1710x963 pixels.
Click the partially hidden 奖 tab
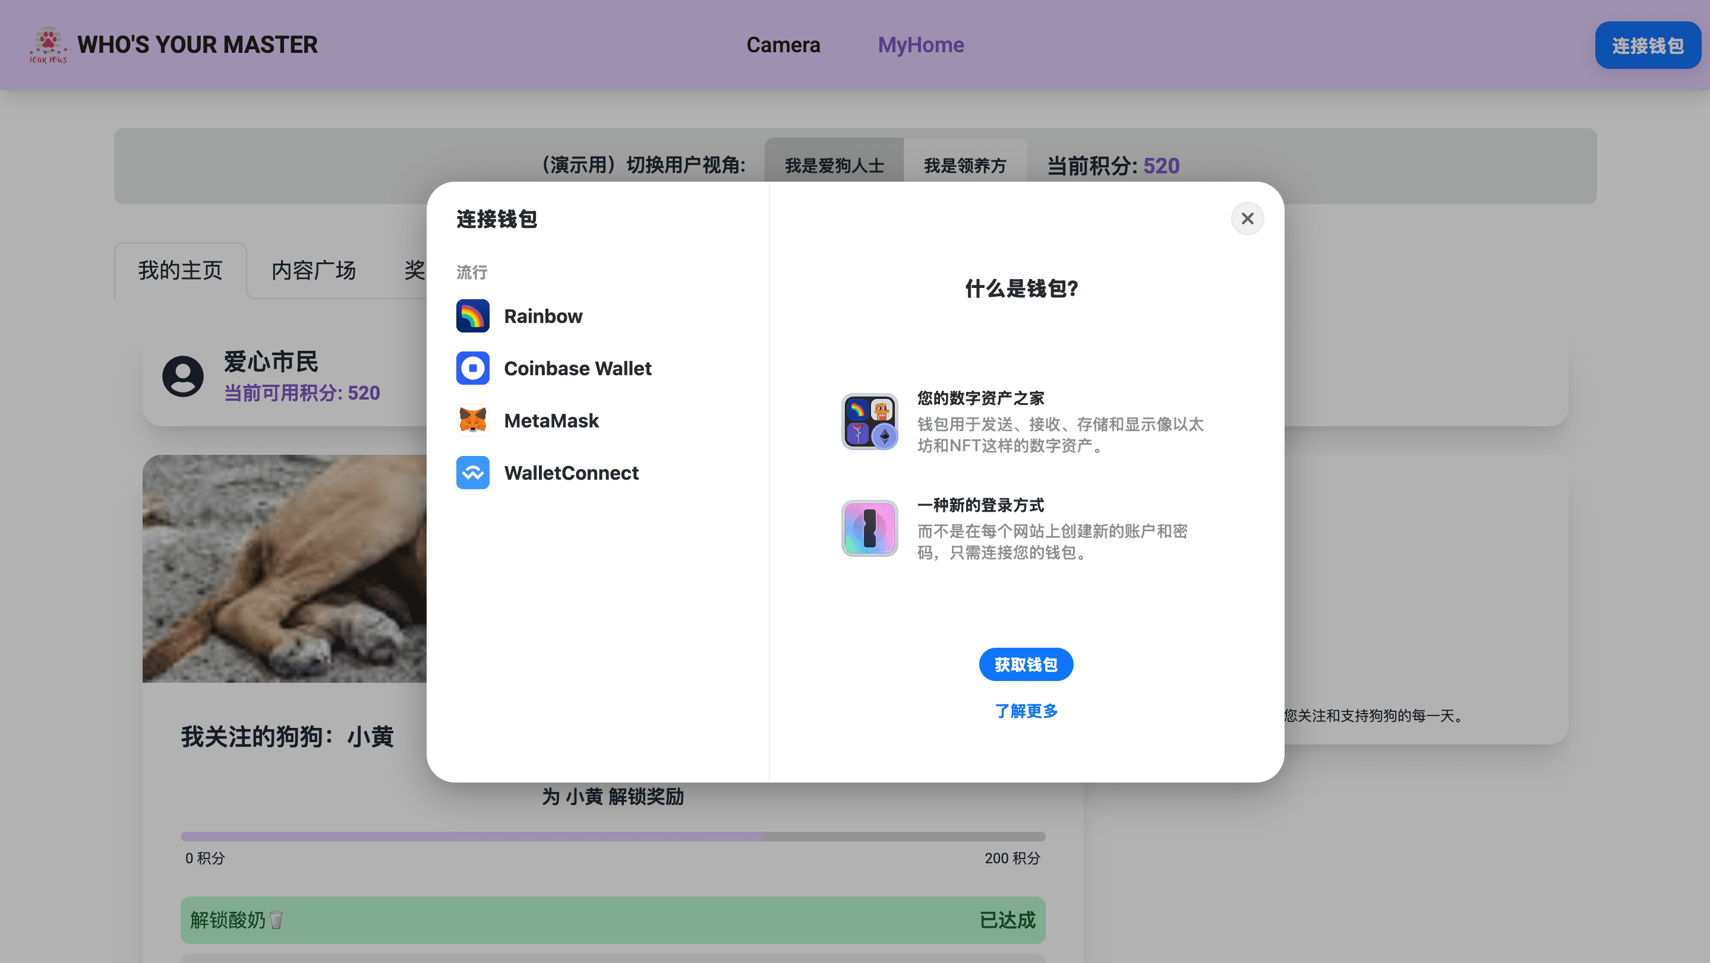[414, 271]
